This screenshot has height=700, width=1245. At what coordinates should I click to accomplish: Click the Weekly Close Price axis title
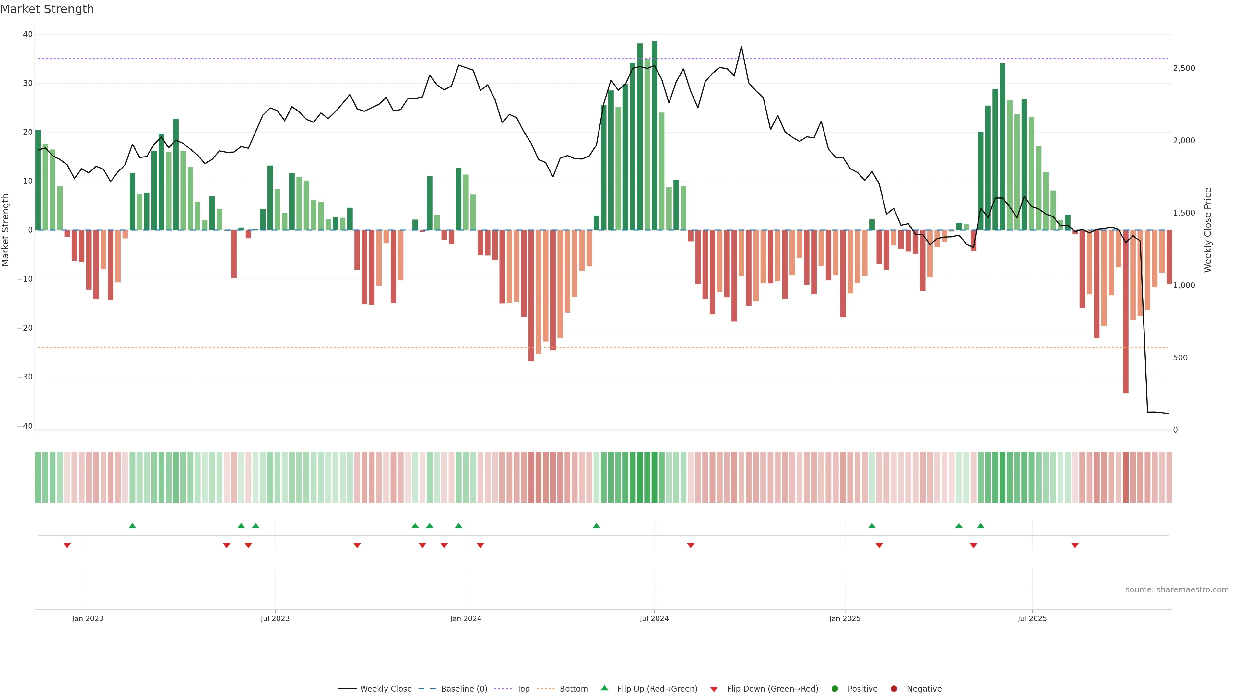coord(1208,230)
